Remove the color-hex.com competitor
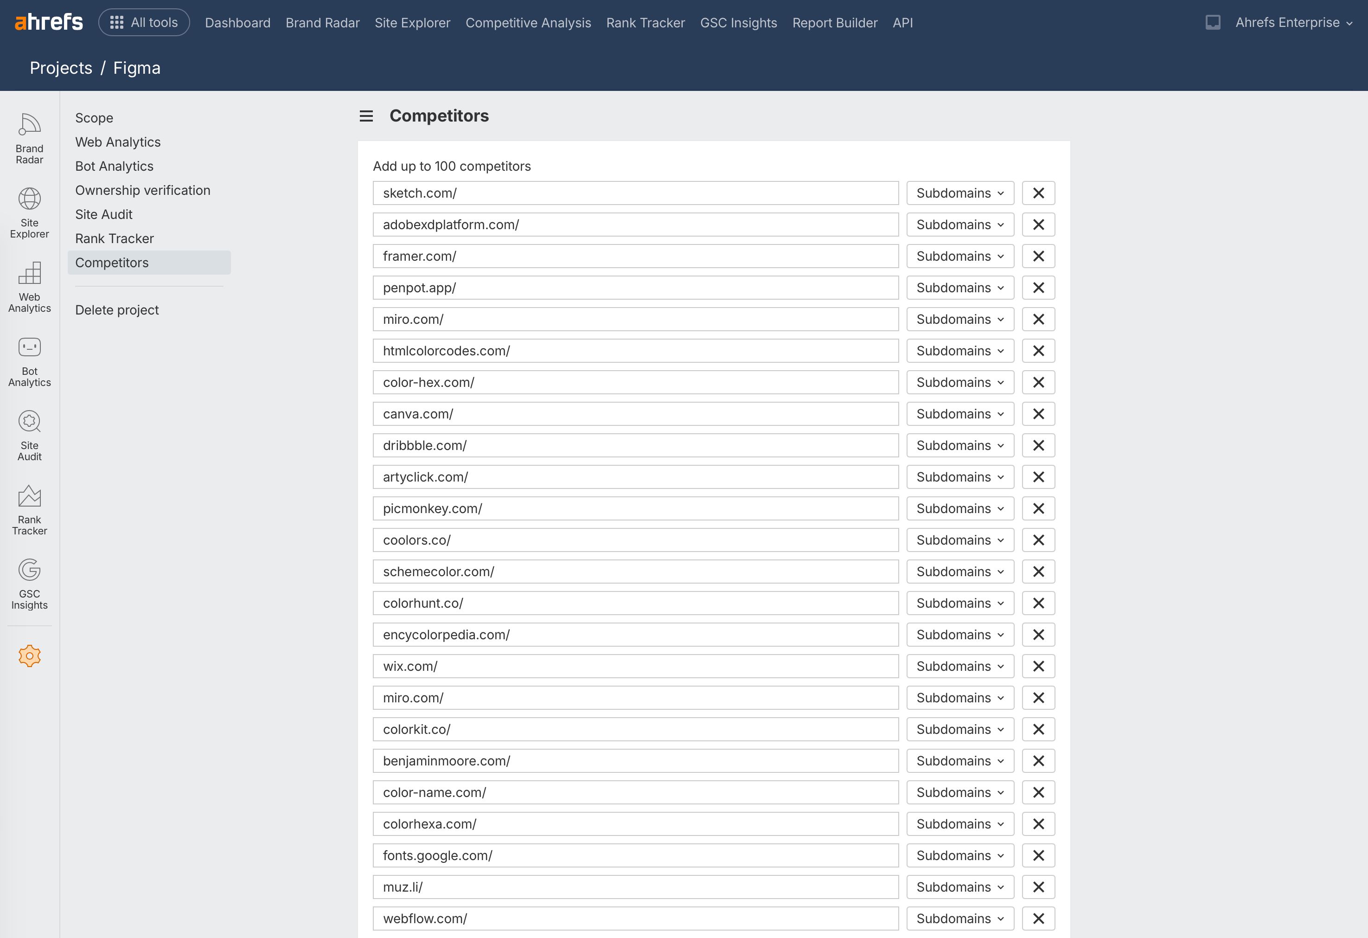Image resolution: width=1368 pixels, height=938 pixels. coord(1038,383)
